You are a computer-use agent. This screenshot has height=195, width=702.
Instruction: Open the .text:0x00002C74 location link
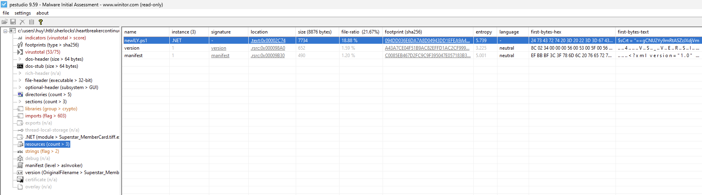pyautogui.click(x=268, y=41)
